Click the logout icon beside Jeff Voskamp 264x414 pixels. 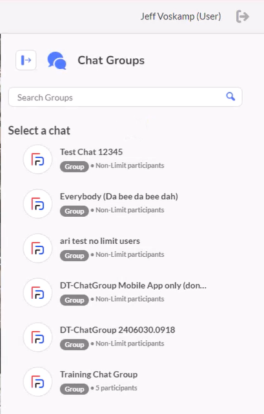tap(243, 16)
